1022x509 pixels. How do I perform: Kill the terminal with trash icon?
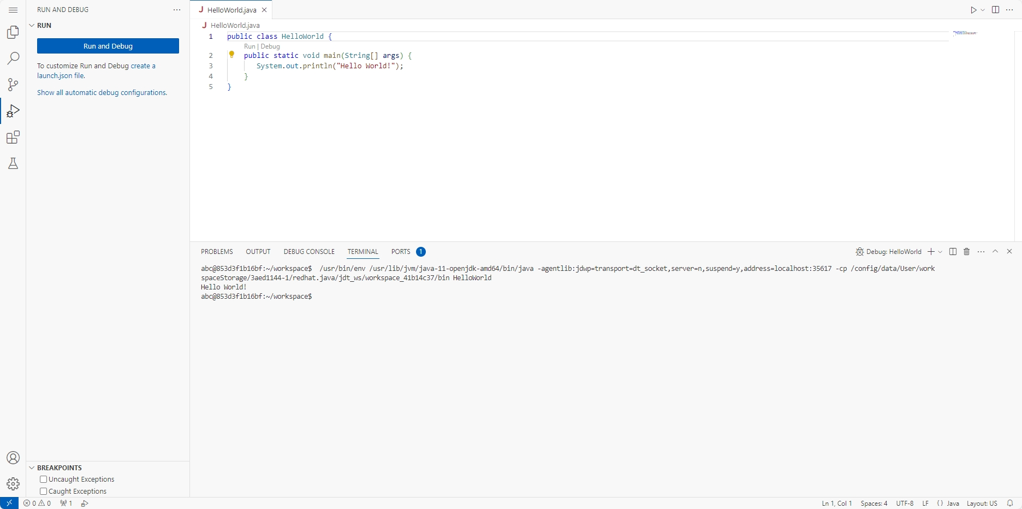(967, 252)
